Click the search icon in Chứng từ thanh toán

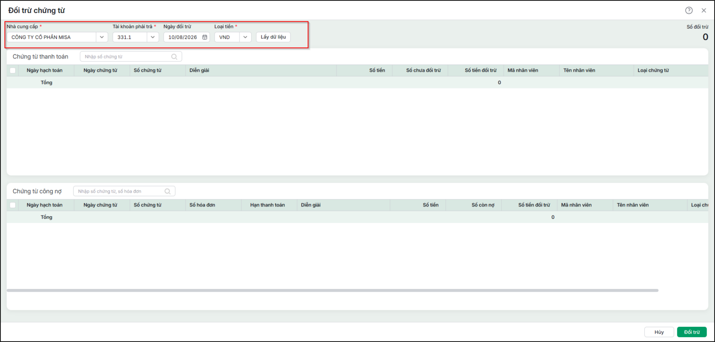coord(174,57)
